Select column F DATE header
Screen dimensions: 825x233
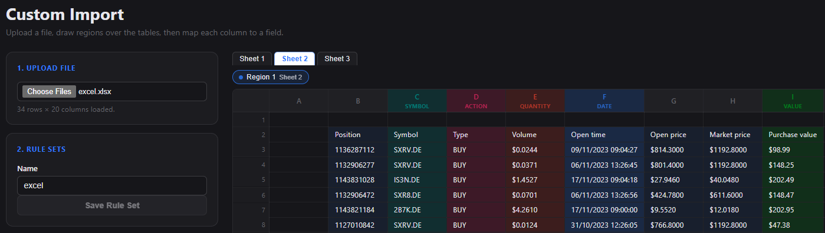coord(604,101)
